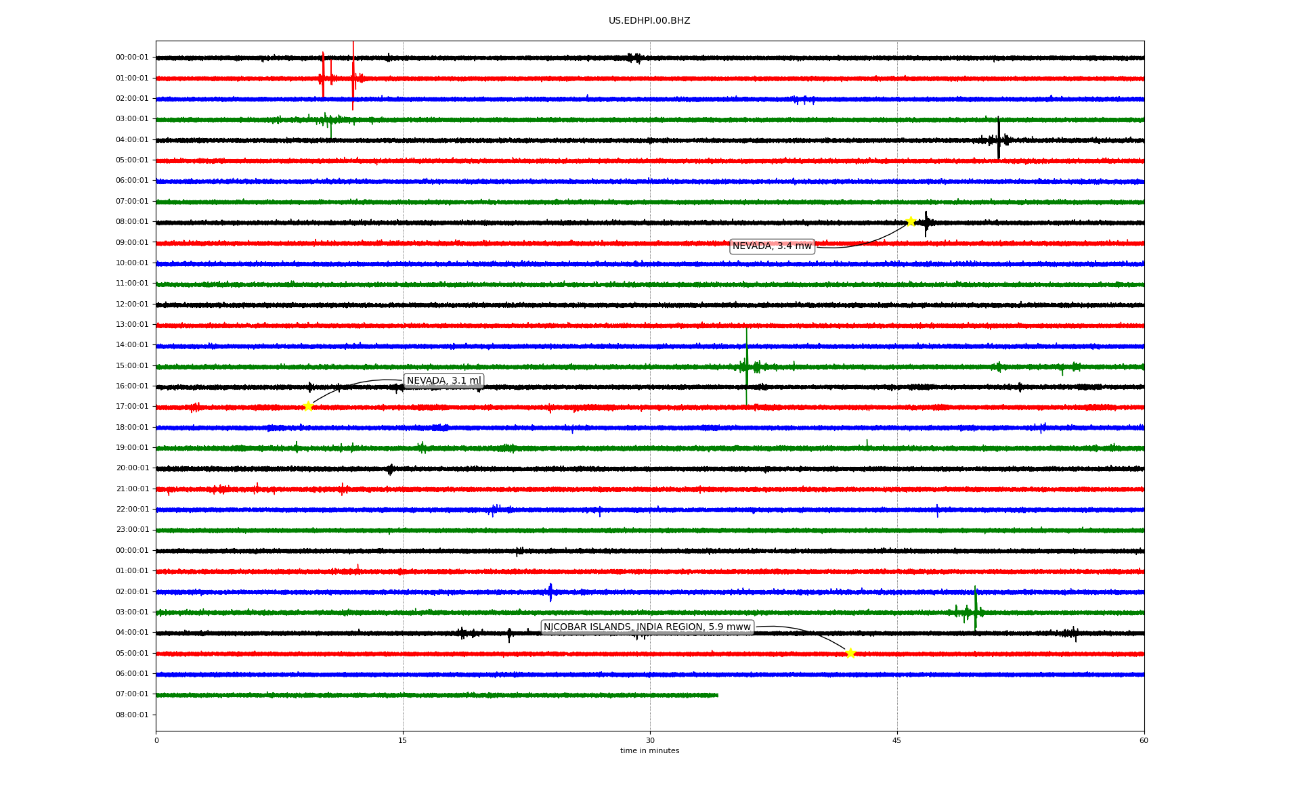Click the 'time in minutes' axis label
Image resolution: width=1300 pixels, height=812 pixels.
point(649,751)
